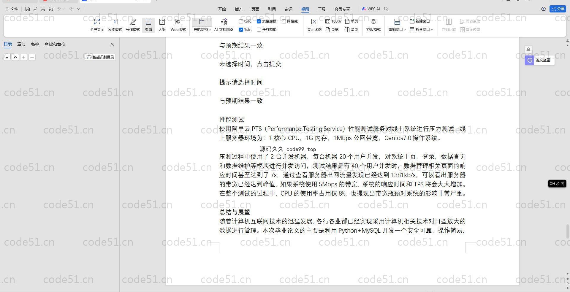Open 论文查重 plagiarism check
Image resolution: width=570 pixels, height=292 pixels.
pyautogui.click(x=539, y=60)
